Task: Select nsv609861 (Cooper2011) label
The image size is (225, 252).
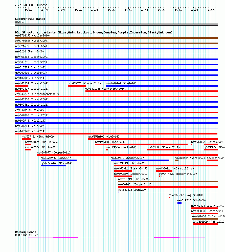Action: click(32, 104)
